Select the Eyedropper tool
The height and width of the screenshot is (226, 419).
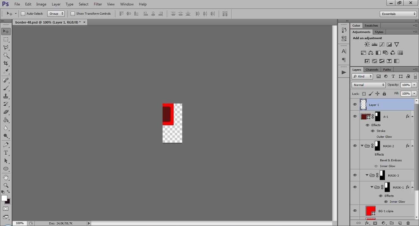[x=6, y=71]
